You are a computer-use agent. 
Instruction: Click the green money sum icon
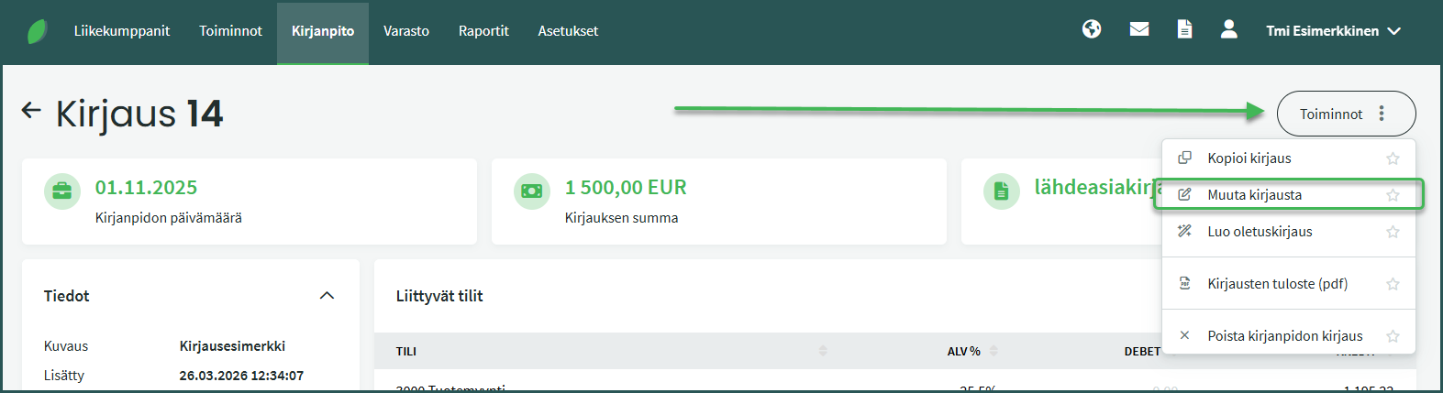(x=532, y=191)
